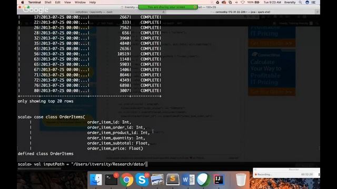The image size is (337, 189).
Task: Open Sublime Text from the Dock
Action: click(x=173, y=180)
